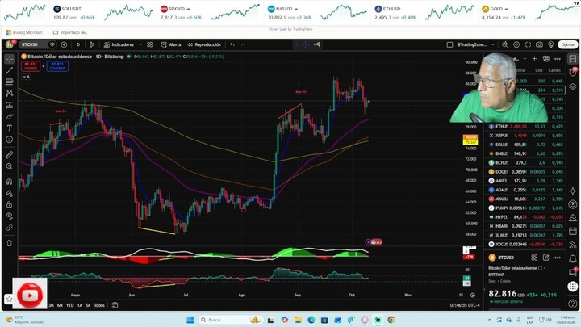This screenshot has height=327, width=581.
Task: Select the Todos date range tab
Action: pyautogui.click(x=99, y=305)
